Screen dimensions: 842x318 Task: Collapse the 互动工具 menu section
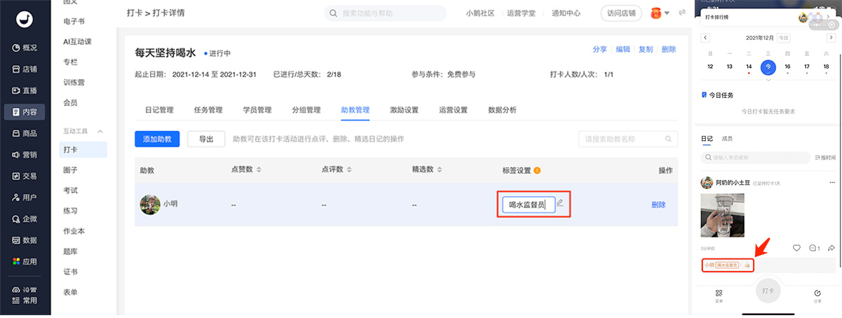pyautogui.click(x=100, y=131)
